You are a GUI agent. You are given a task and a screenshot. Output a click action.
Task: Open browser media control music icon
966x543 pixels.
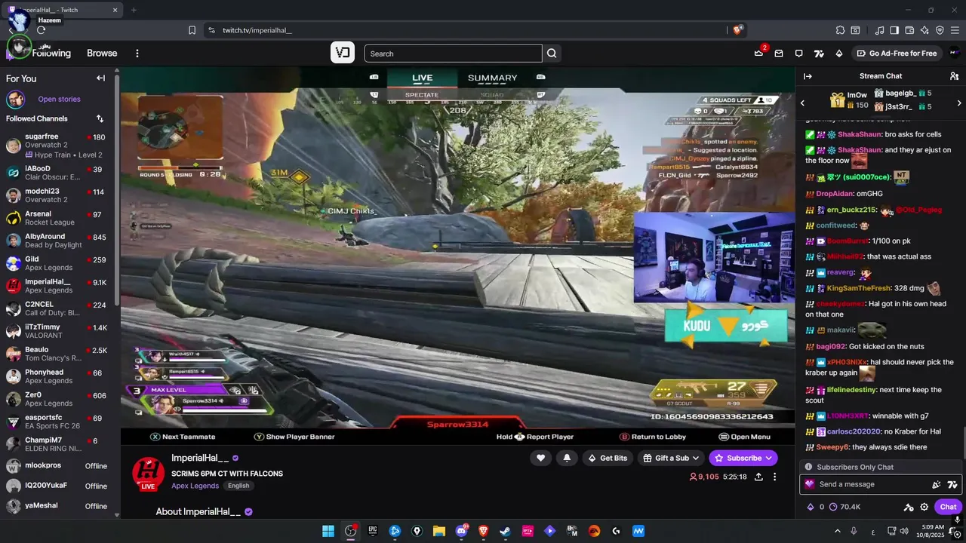click(x=879, y=30)
